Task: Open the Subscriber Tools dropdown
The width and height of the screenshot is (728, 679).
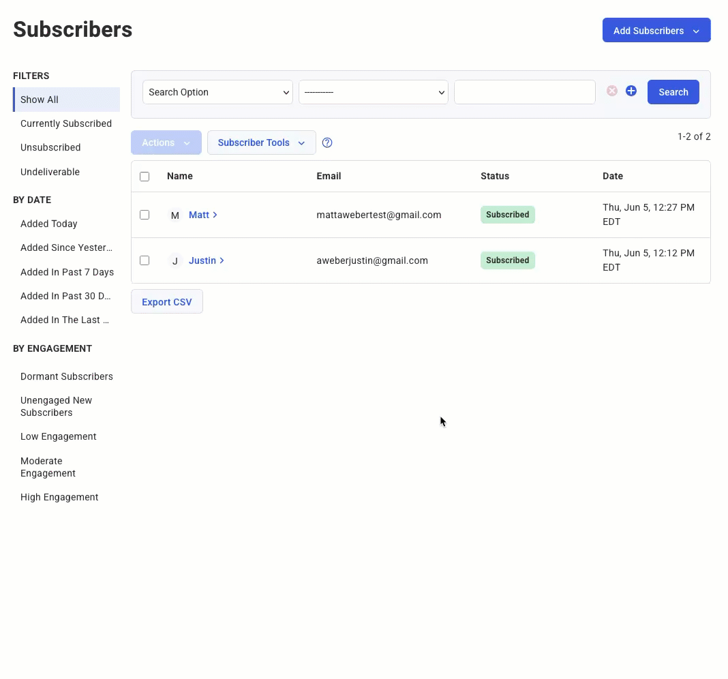Action: pyautogui.click(x=261, y=142)
